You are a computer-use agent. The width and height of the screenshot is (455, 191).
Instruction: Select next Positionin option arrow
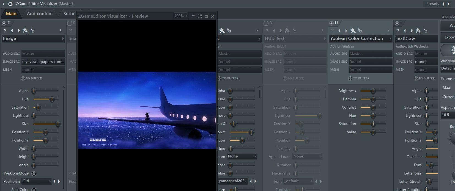pyautogui.click(x=59, y=181)
